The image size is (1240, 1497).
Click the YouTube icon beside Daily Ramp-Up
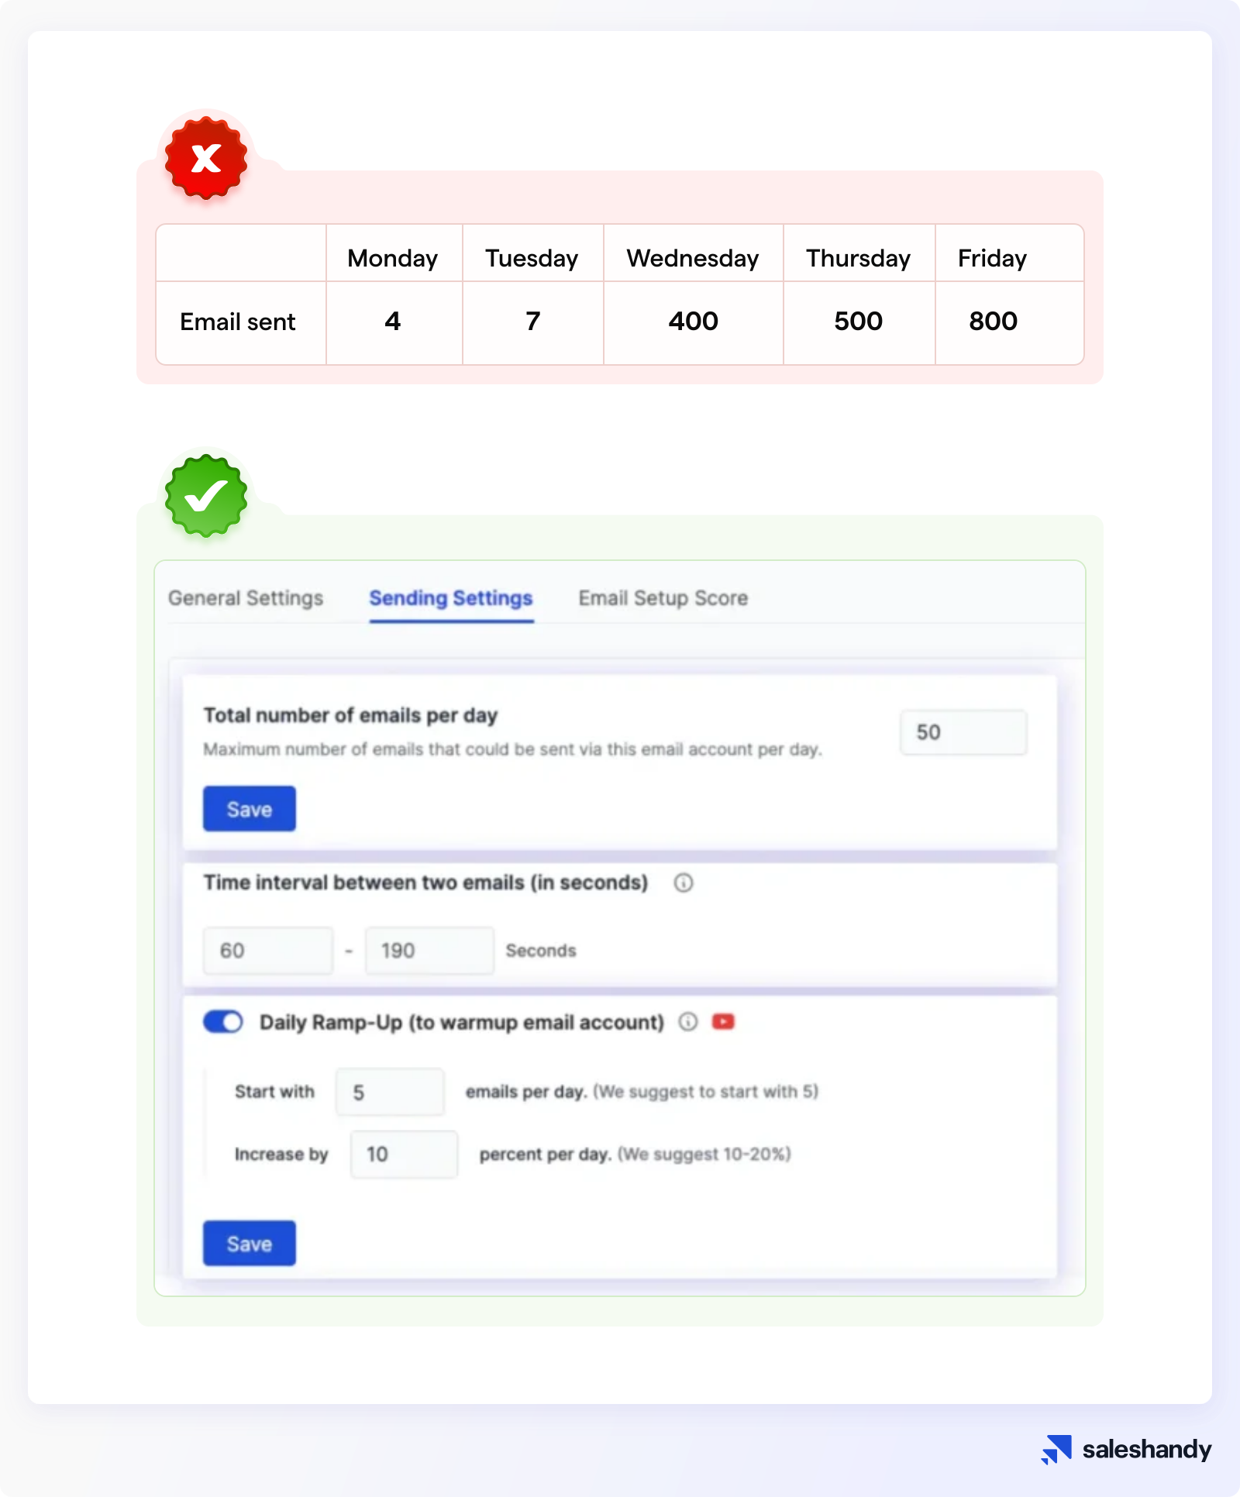(x=724, y=1022)
